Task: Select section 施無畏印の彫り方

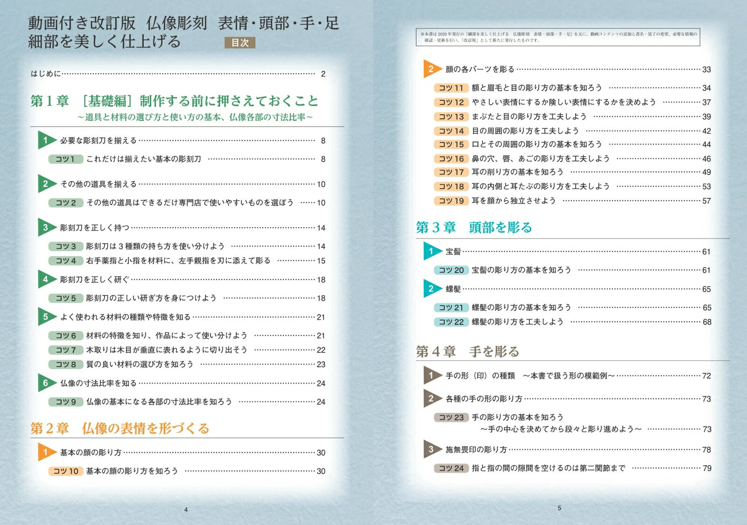Action: (567, 449)
